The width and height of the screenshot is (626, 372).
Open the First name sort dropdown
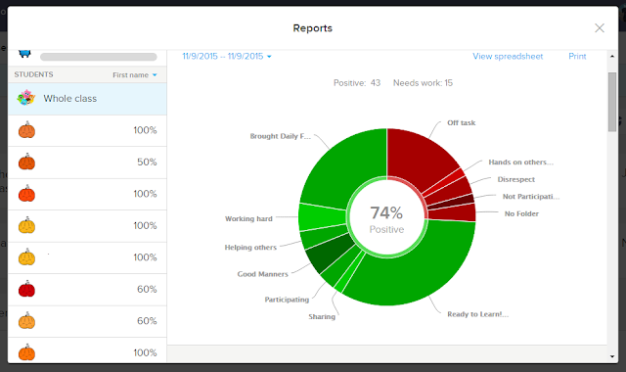coord(135,75)
